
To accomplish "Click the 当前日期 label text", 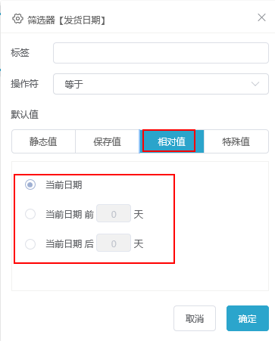I will (64, 185).
